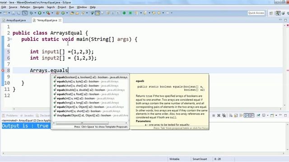Viewport: 289px width, 162px height.
Task: Select equals(boolean[] a, boolean[] a2) proposal
Action: [x=90, y=77]
